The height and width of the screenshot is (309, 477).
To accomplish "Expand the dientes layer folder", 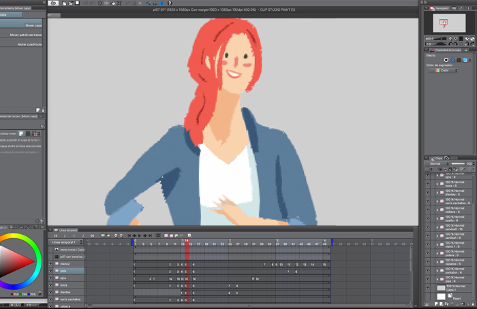I will pos(437,193).
